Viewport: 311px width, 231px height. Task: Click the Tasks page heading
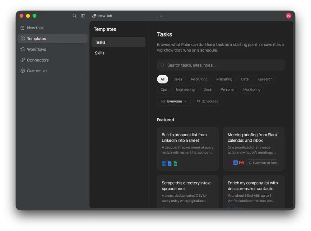point(165,34)
